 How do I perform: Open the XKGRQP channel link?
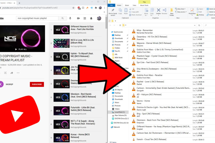[x=9, y=84]
